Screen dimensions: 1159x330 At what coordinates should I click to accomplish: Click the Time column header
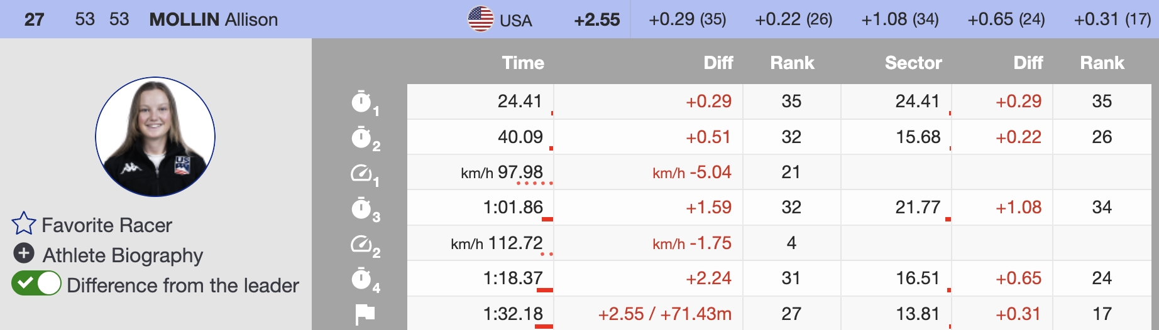point(523,63)
